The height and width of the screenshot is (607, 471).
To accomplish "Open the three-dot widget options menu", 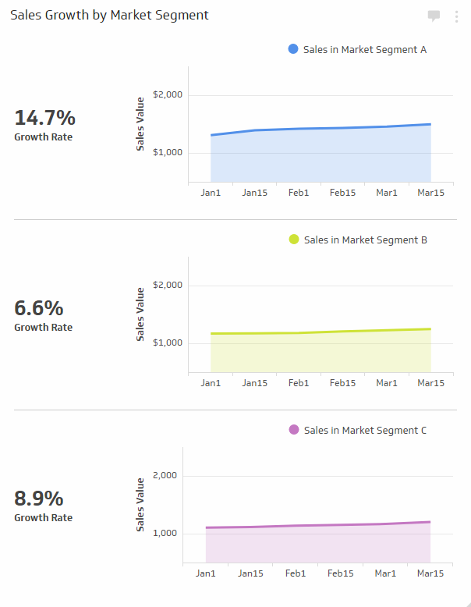I will pos(457,16).
